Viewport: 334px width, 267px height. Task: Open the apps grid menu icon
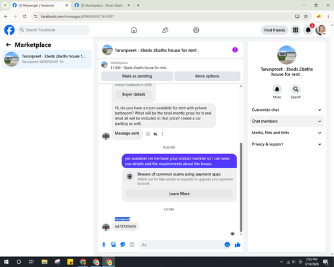pos(295,30)
